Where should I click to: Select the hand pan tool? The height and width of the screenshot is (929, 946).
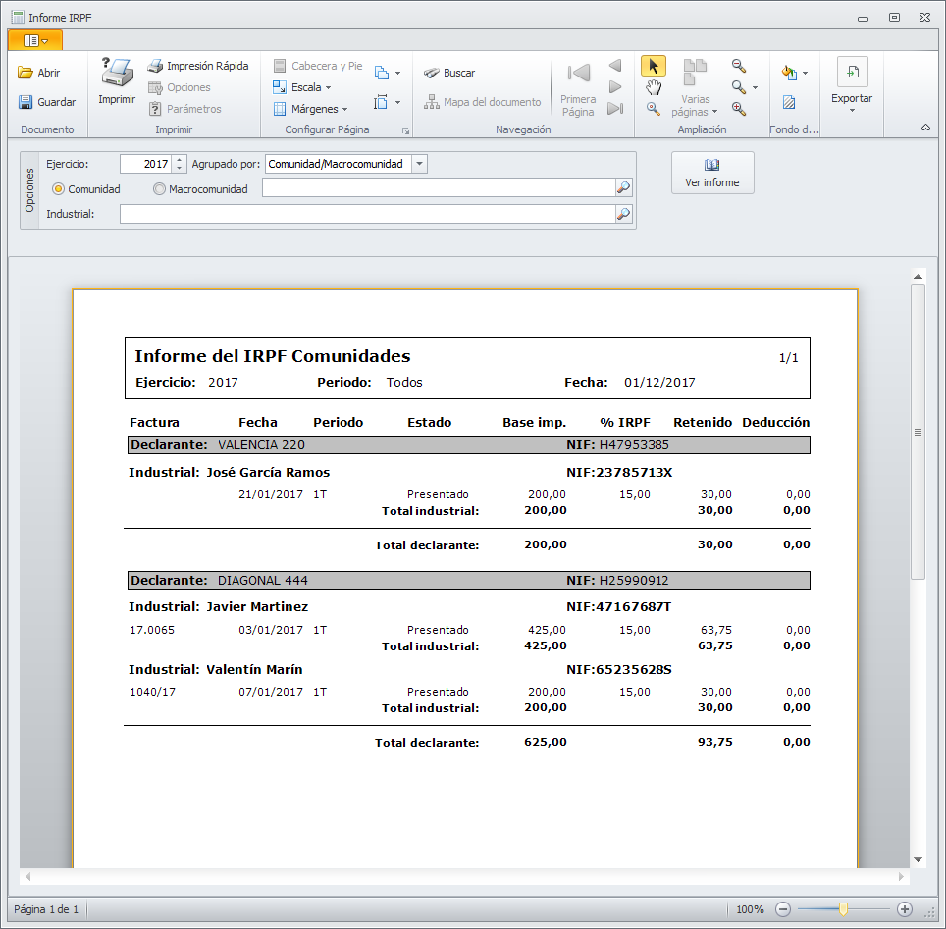(654, 87)
